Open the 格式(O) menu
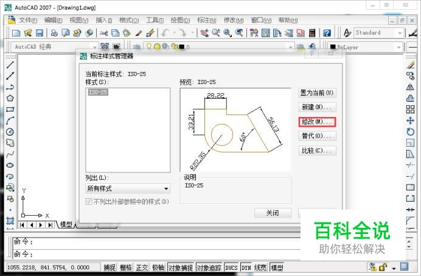This screenshot has width=421, height=276. tap(129, 20)
